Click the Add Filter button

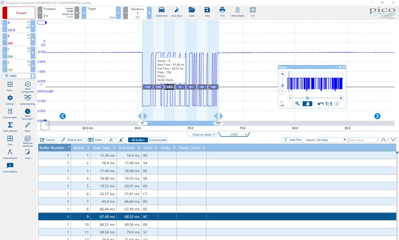(292, 140)
